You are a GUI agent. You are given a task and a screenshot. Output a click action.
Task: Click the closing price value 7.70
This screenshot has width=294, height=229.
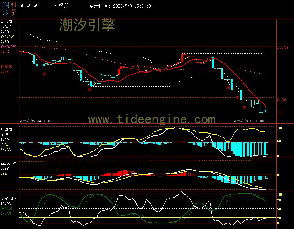point(5,32)
